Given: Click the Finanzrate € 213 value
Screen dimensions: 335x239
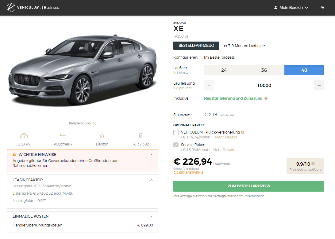Looking at the screenshot, I should (211, 115).
